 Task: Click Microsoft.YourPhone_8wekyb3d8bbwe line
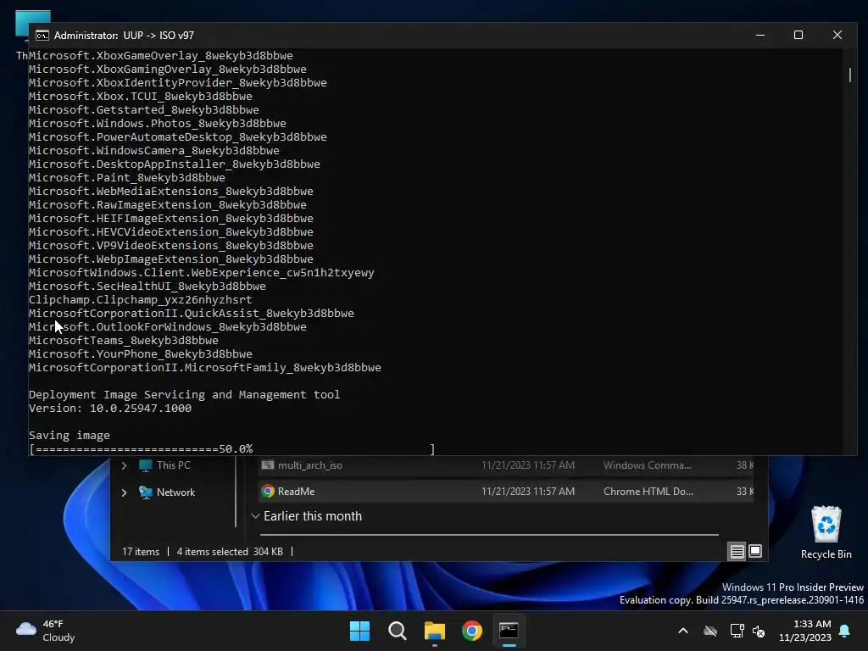coord(141,353)
